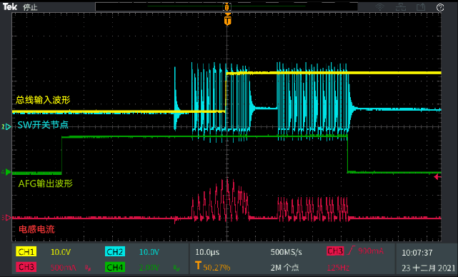Click the WiFi status icon

pyautogui.click(x=379, y=7)
